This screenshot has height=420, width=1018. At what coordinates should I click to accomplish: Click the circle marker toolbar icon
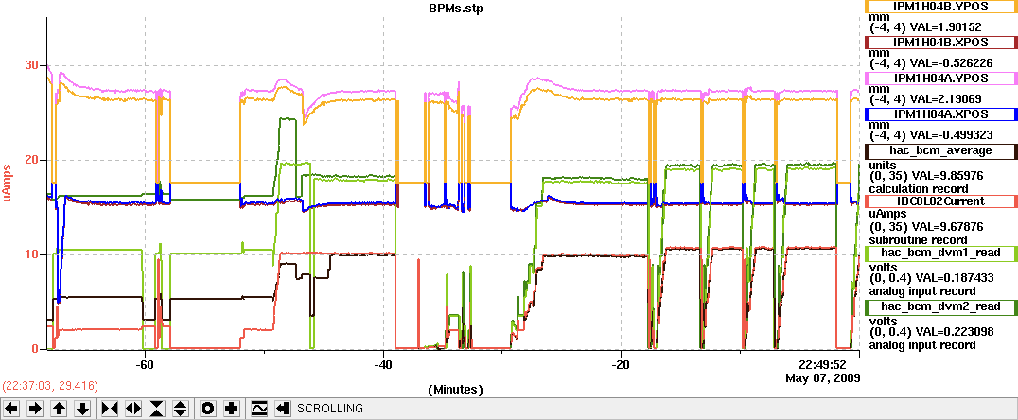[x=208, y=409]
